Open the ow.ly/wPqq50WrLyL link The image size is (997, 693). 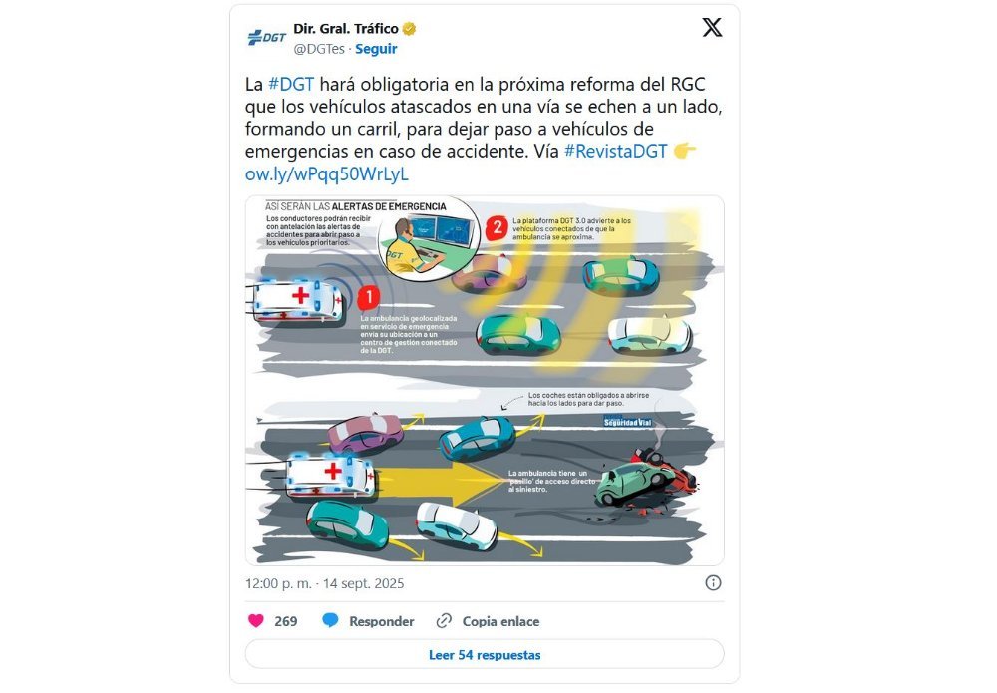click(x=327, y=174)
